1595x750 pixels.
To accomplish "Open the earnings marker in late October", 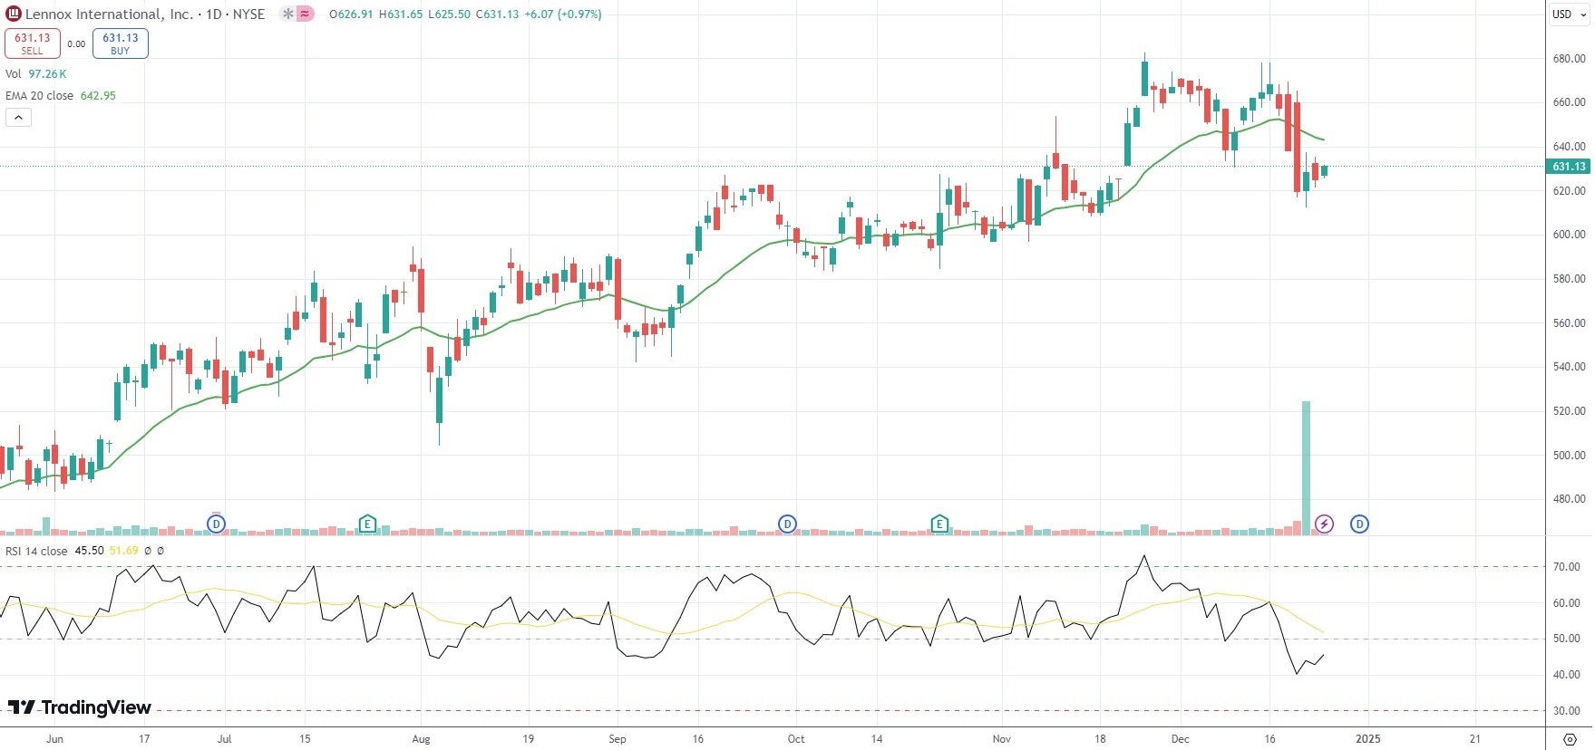I will [939, 524].
